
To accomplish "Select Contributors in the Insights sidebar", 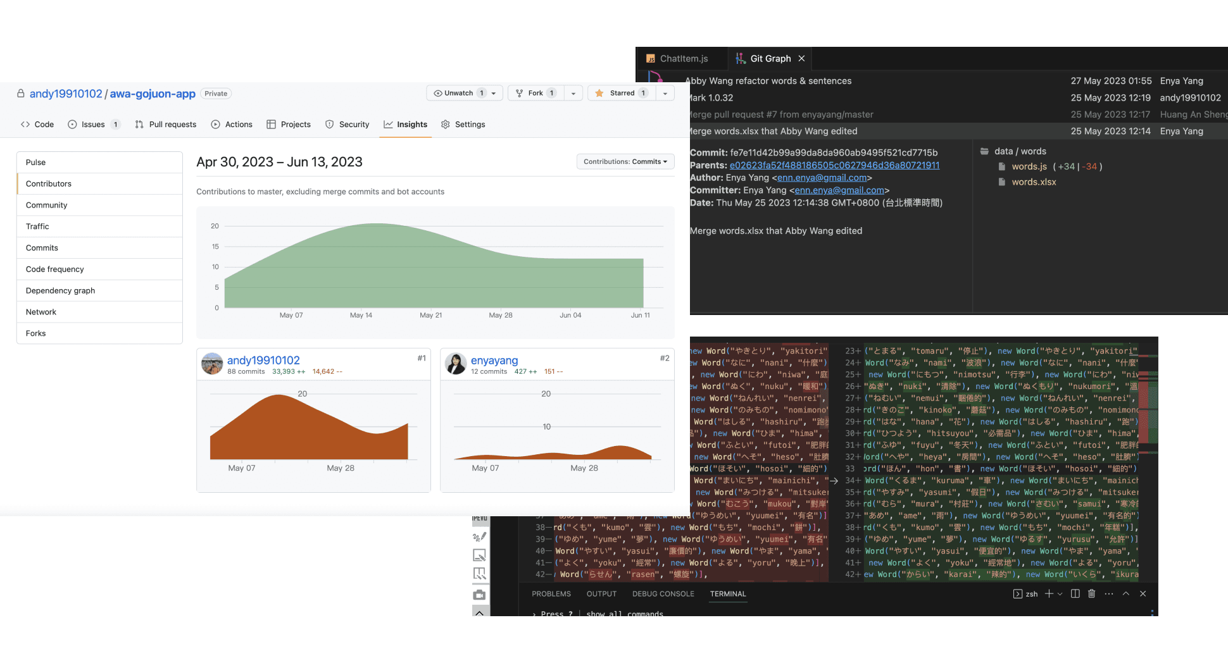I will point(99,184).
